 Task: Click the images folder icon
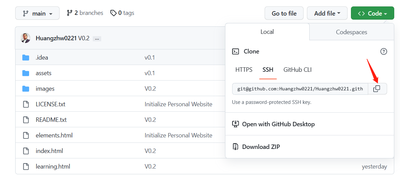point(26,89)
